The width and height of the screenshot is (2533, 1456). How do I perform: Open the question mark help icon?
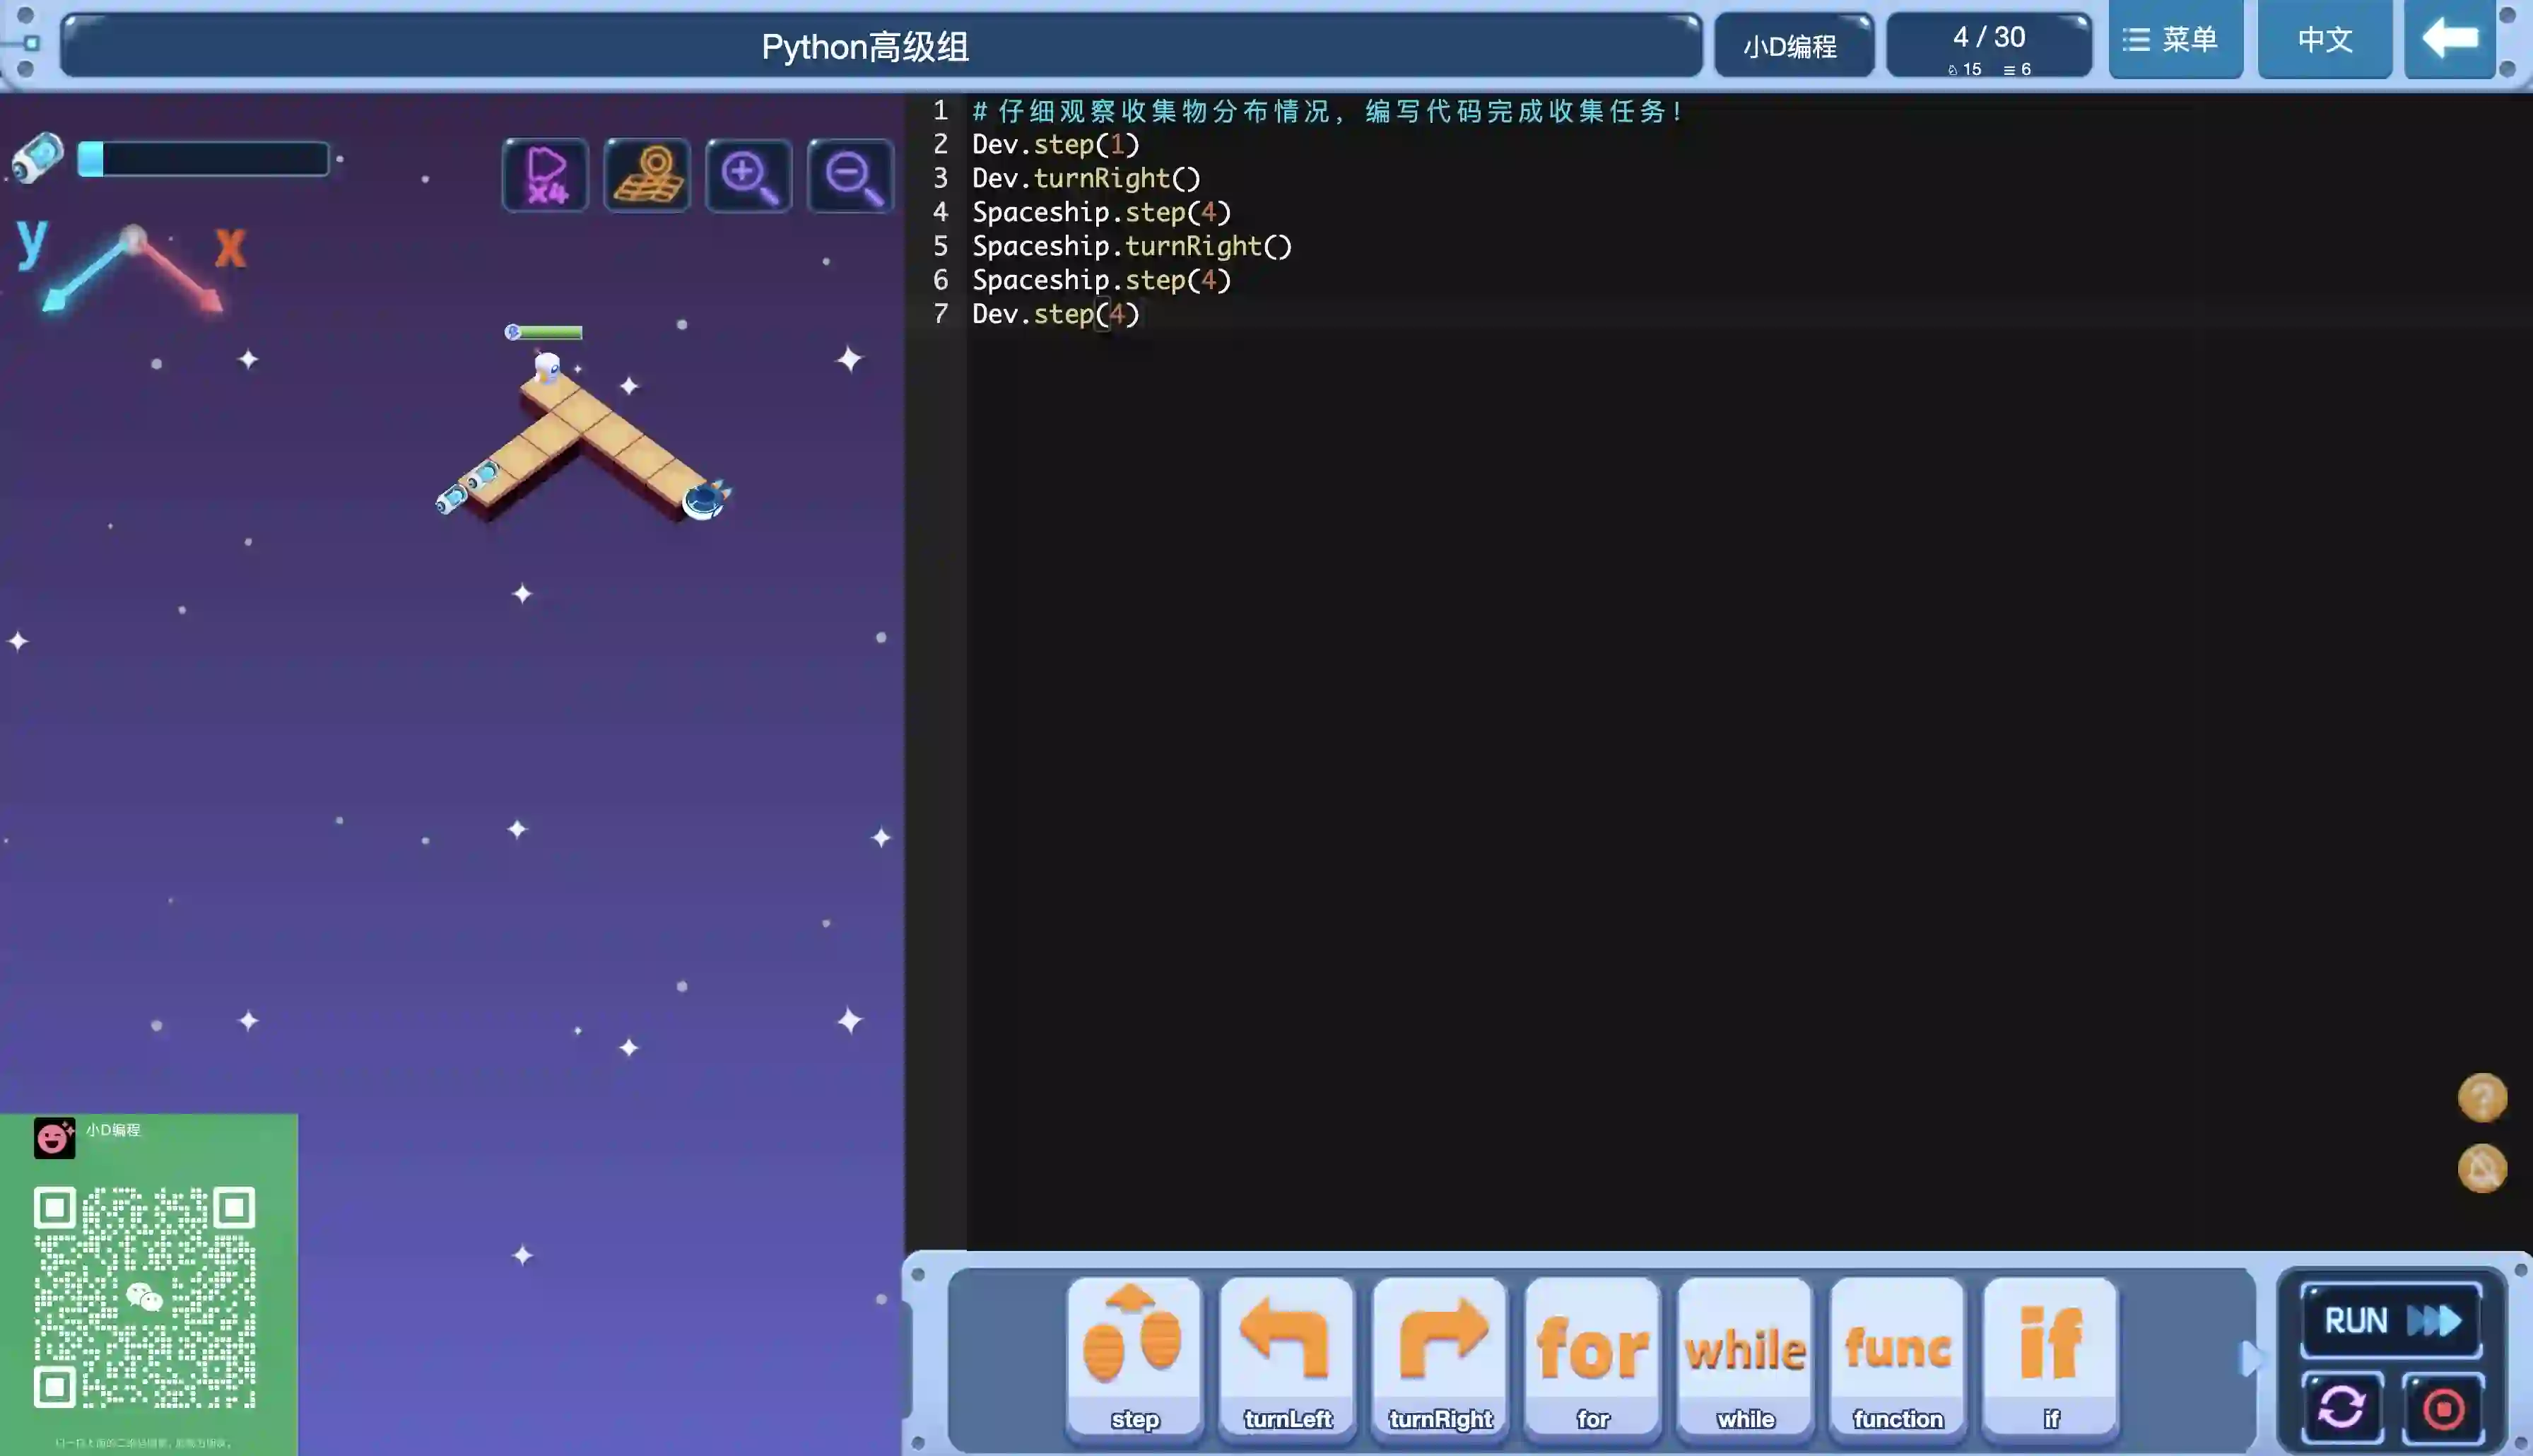[x=2482, y=1098]
